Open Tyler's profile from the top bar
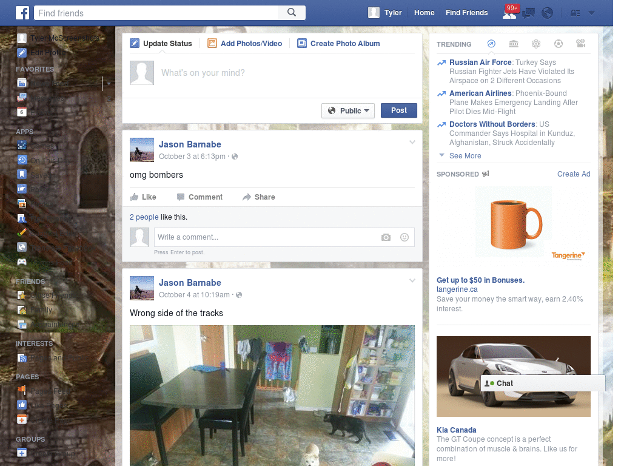The height and width of the screenshot is (466, 621). [x=385, y=13]
